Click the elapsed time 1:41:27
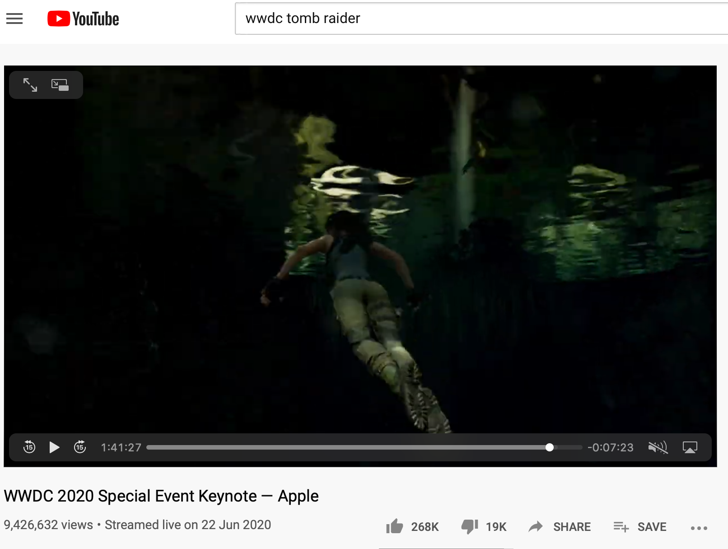The image size is (728, 549). (x=121, y=447)
